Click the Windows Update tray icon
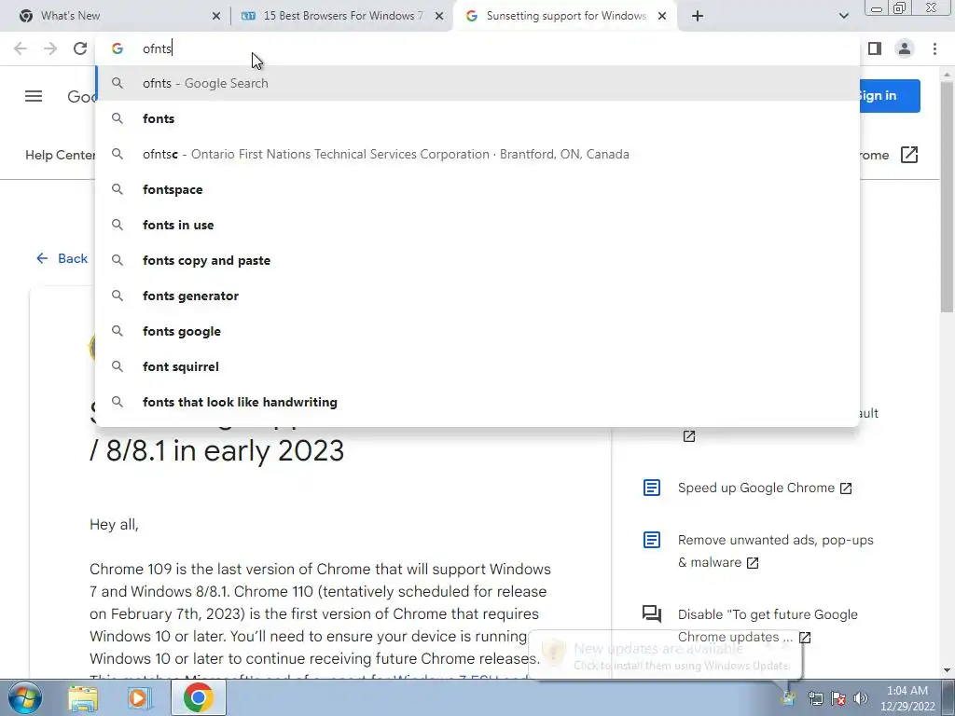 point(788,698)
